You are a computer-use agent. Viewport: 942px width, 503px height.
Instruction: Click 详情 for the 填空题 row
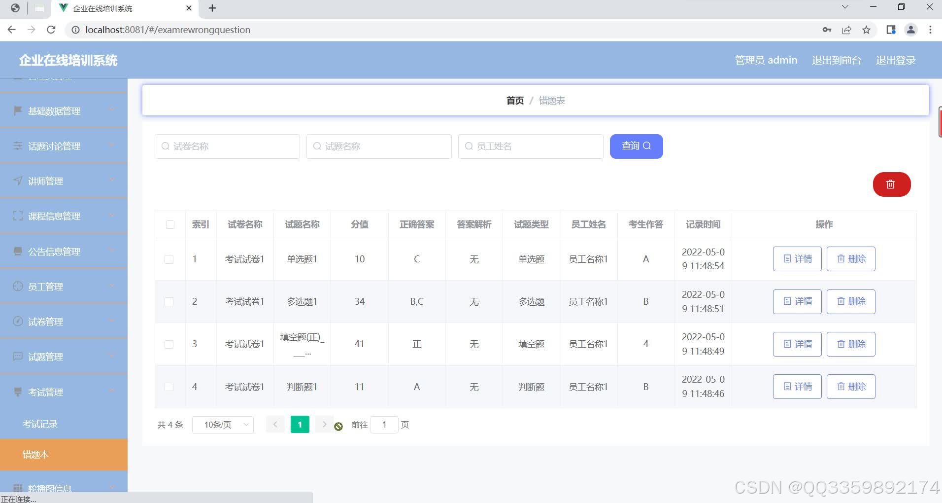(797, 344)
